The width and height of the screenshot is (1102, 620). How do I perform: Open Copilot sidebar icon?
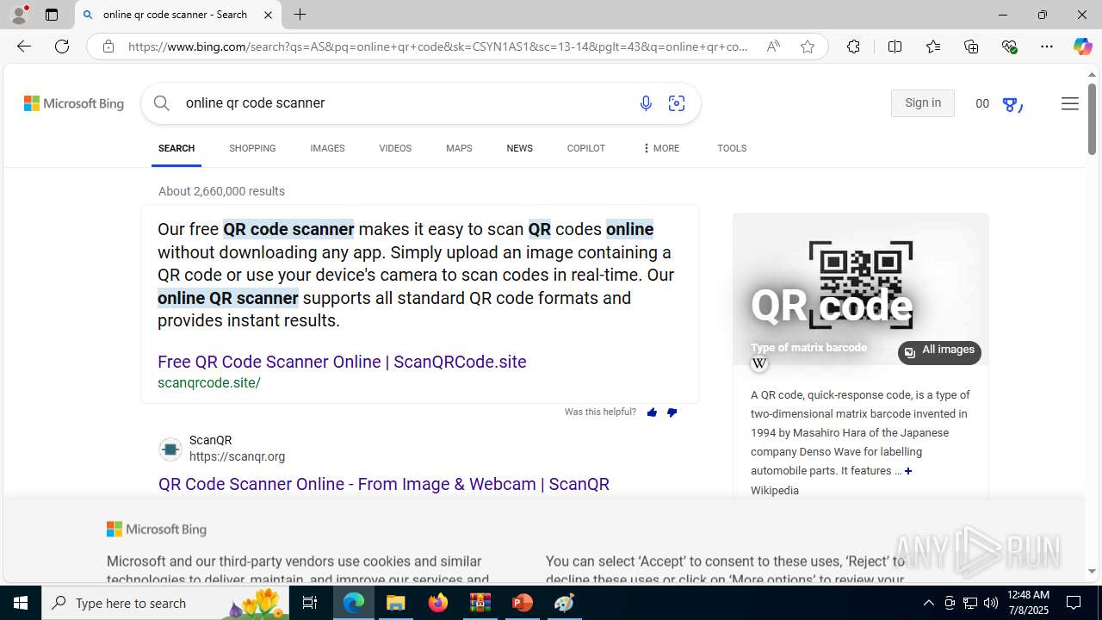(x=1082, y=46)
